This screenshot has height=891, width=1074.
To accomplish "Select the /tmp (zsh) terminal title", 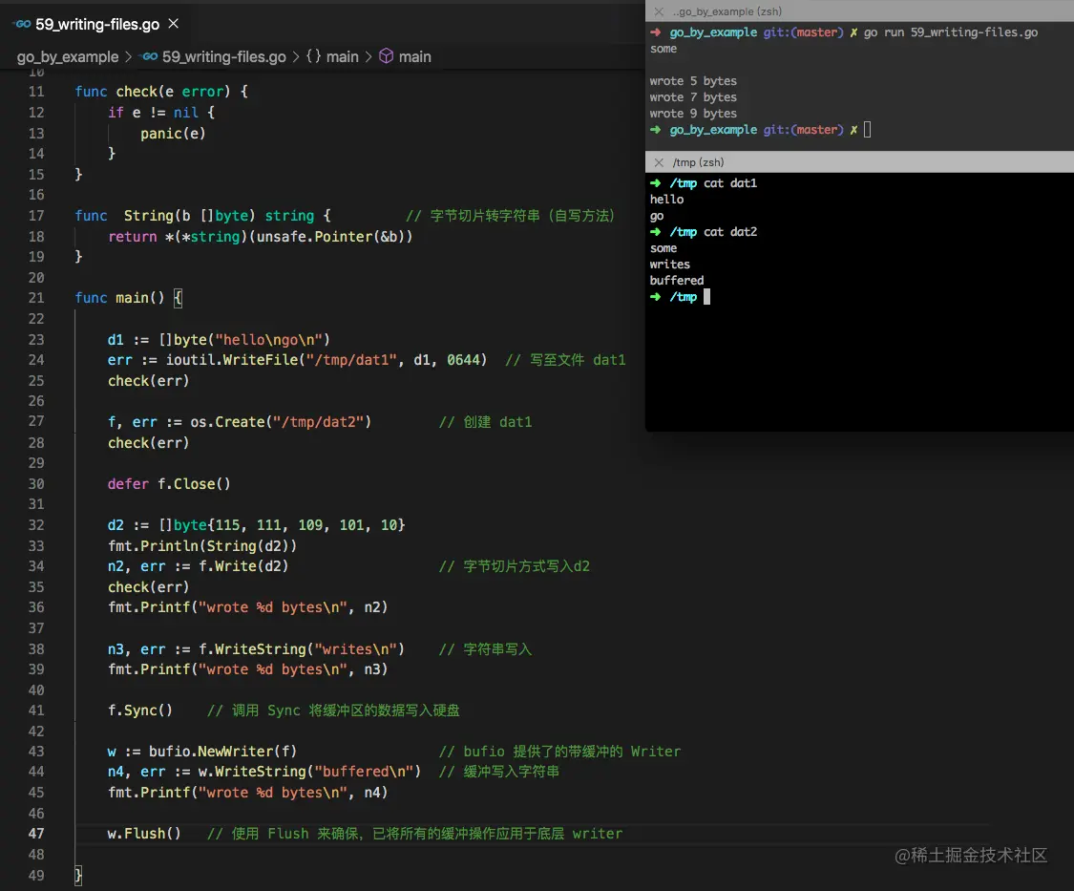I will click(698, 162).
